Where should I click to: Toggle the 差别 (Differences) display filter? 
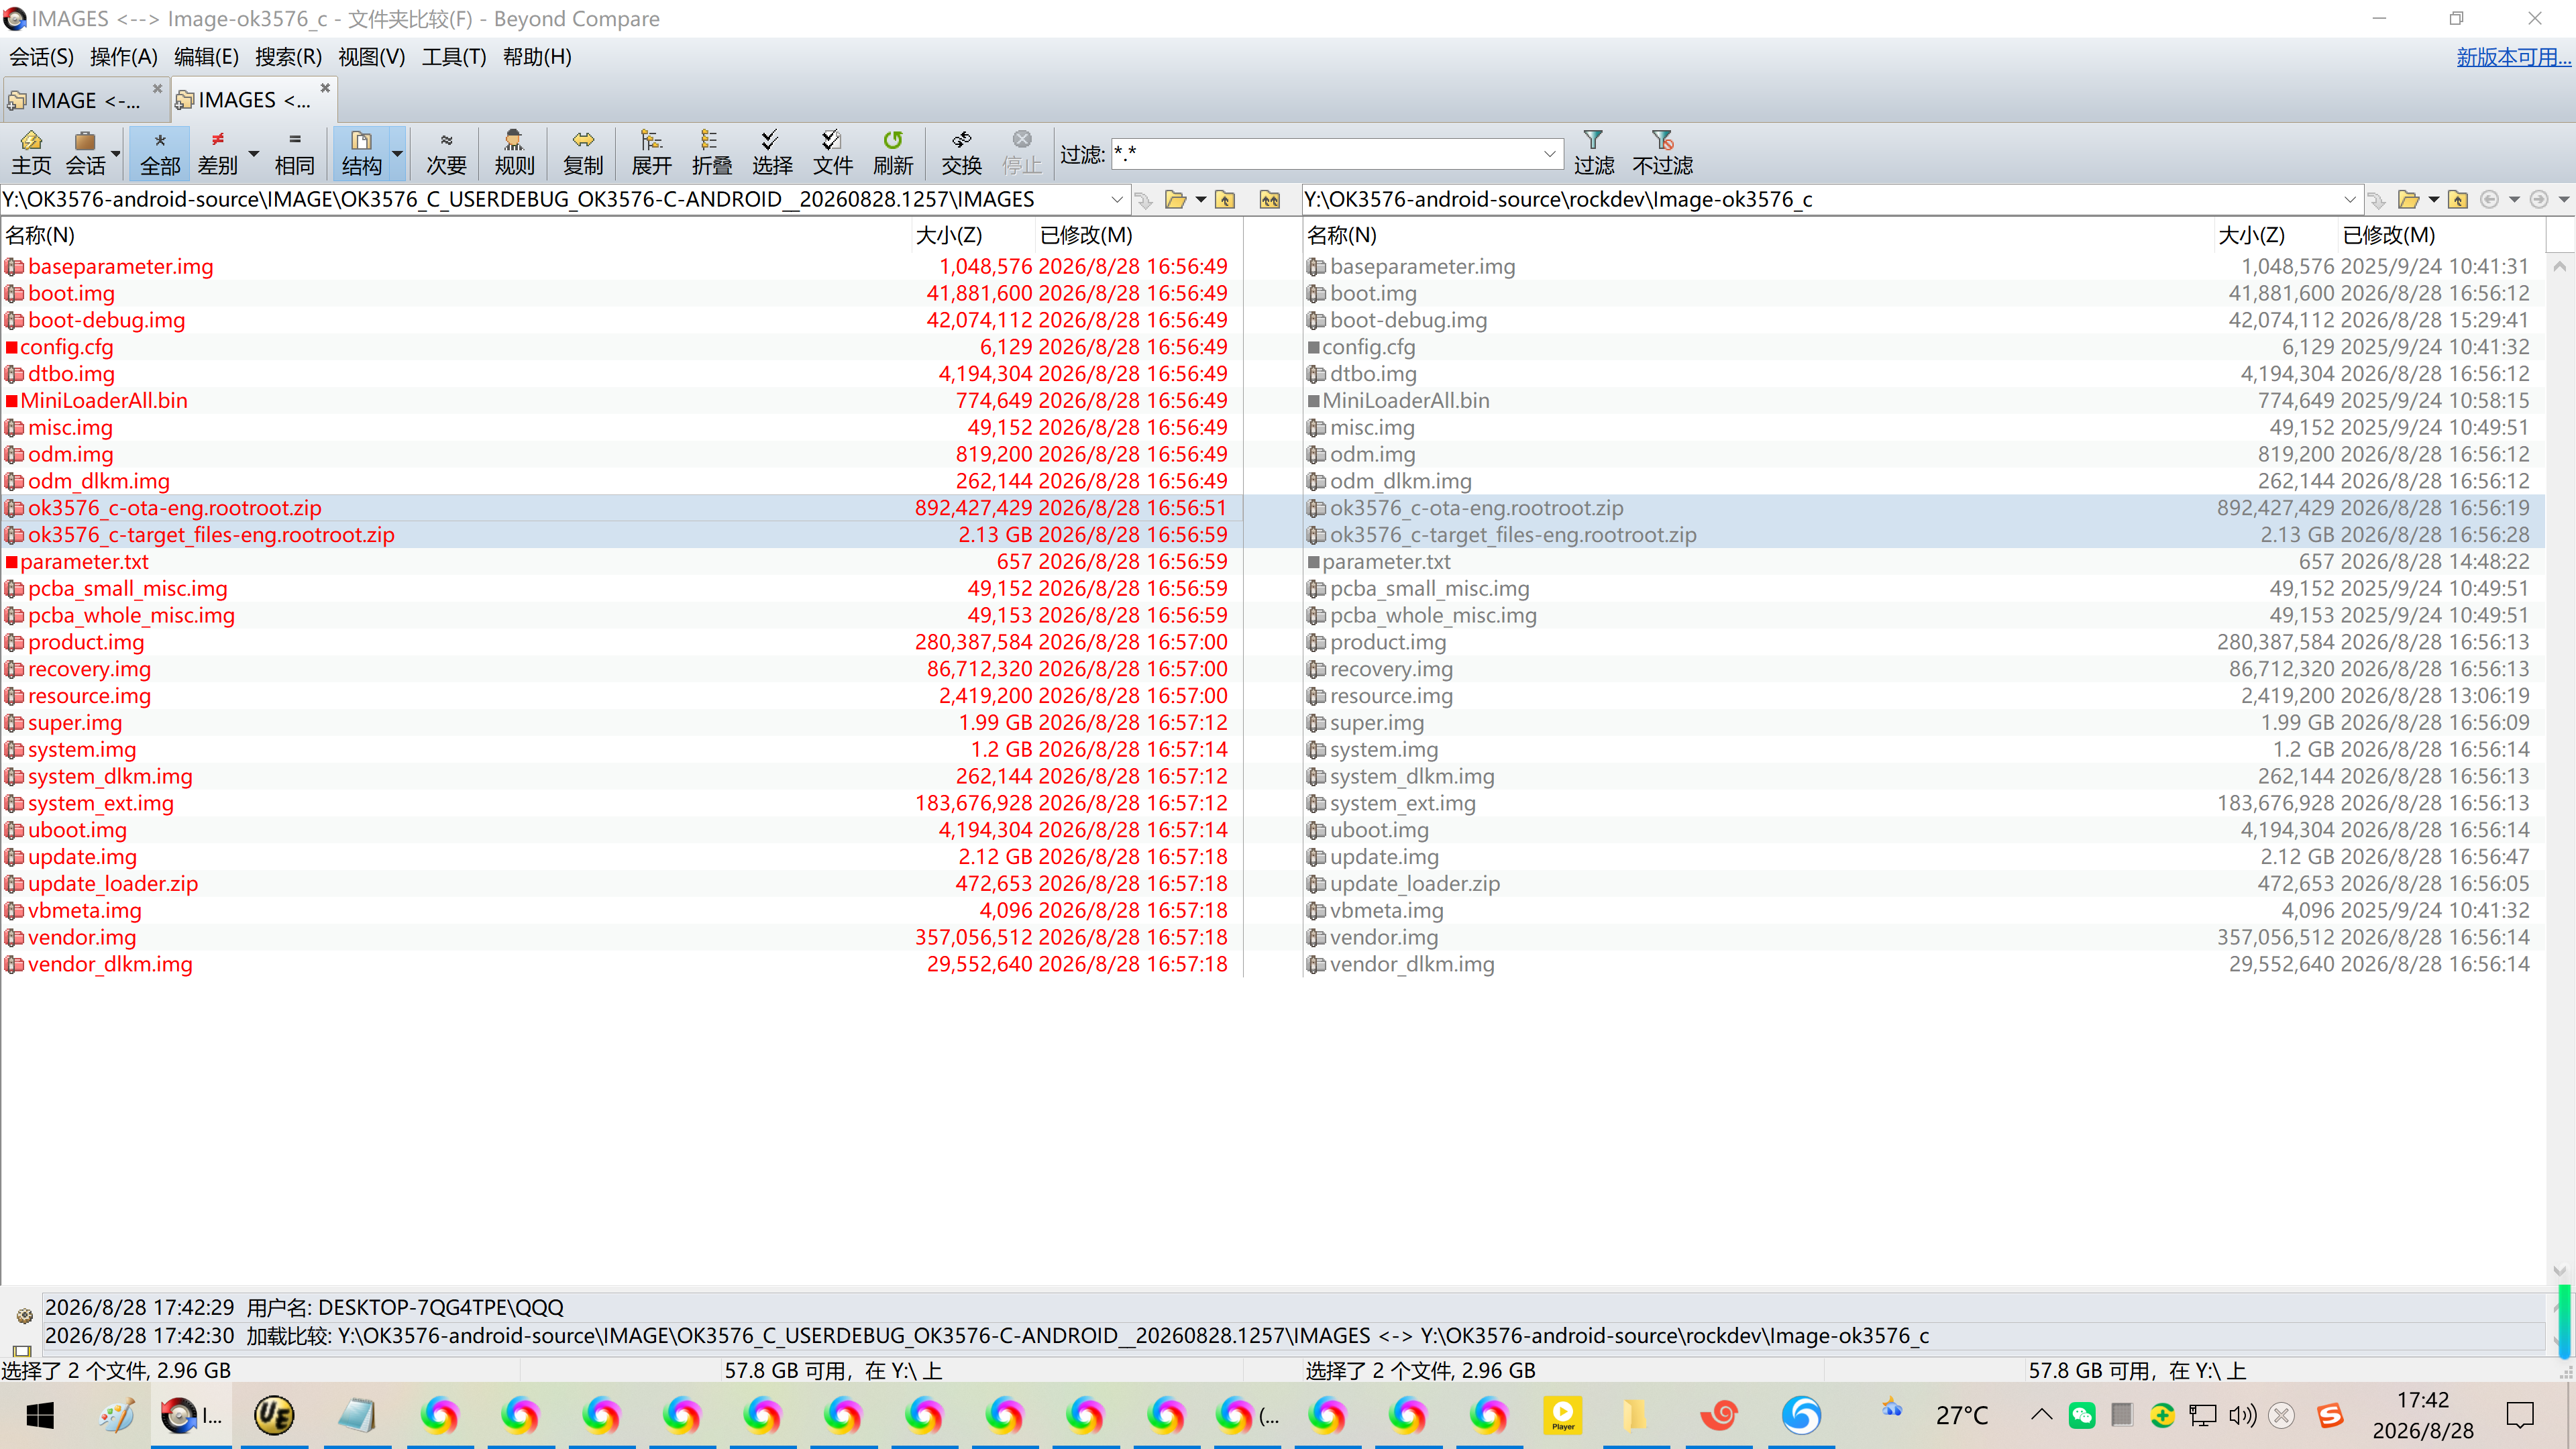(217, 153)
